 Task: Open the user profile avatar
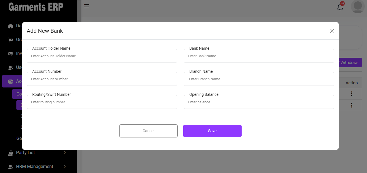point(358,6)
